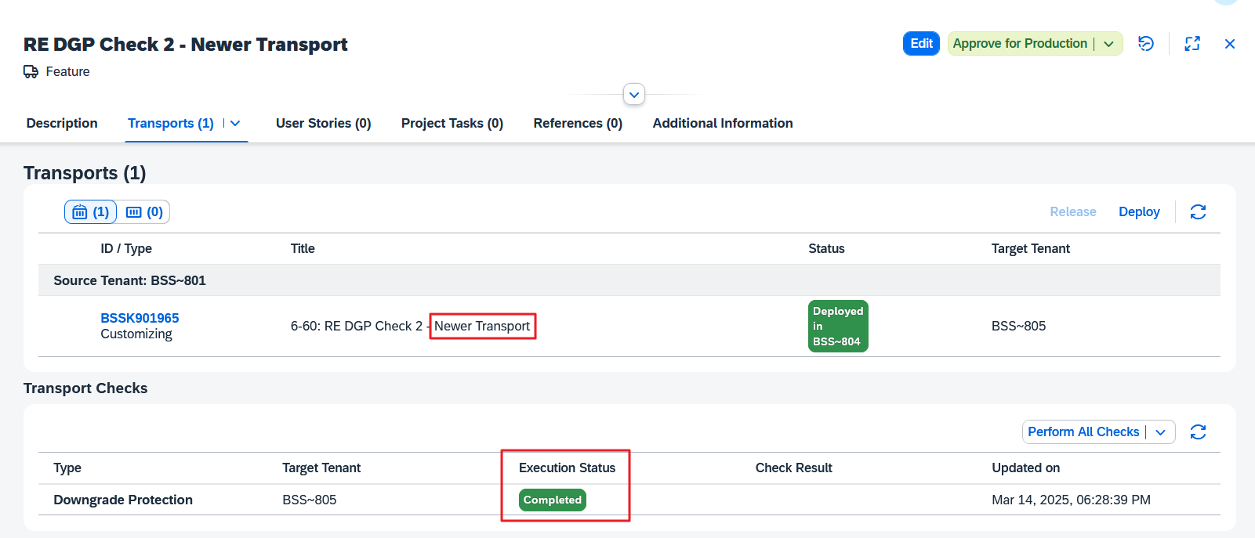Image resolution: width=1255 pixels, height=538 pixels.
Task: Open the history icon beside Approve for Production
Action: point(1145,44)
